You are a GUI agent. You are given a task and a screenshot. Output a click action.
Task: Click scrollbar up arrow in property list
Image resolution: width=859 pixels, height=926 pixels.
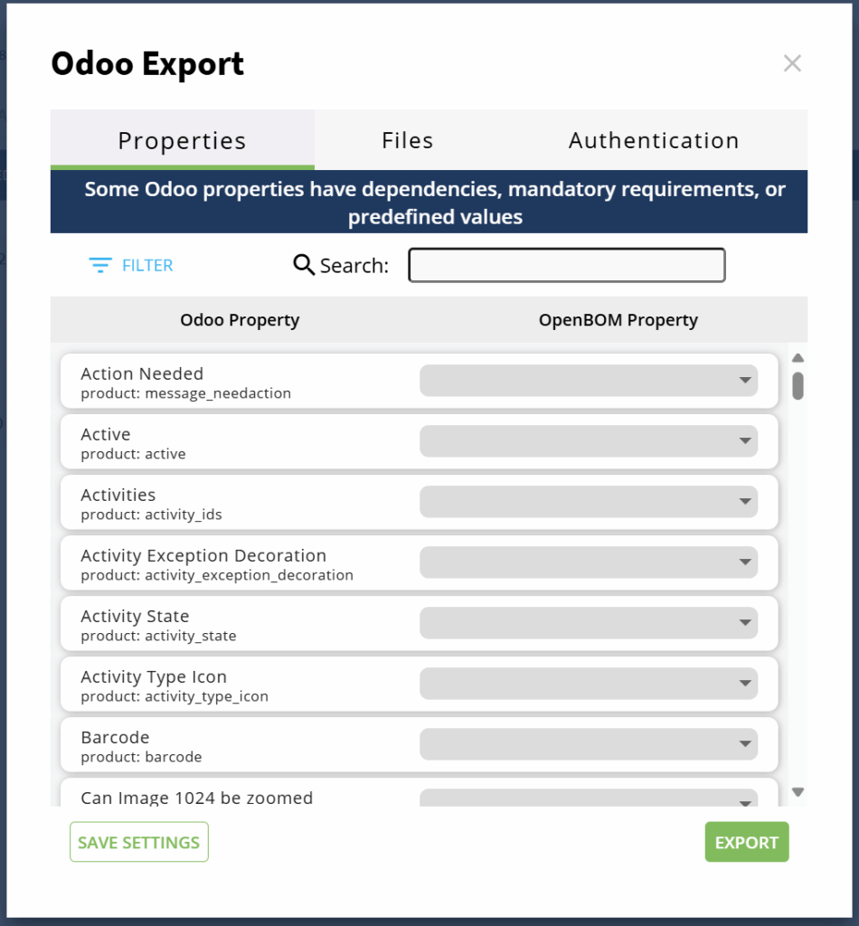coord(798,358)
